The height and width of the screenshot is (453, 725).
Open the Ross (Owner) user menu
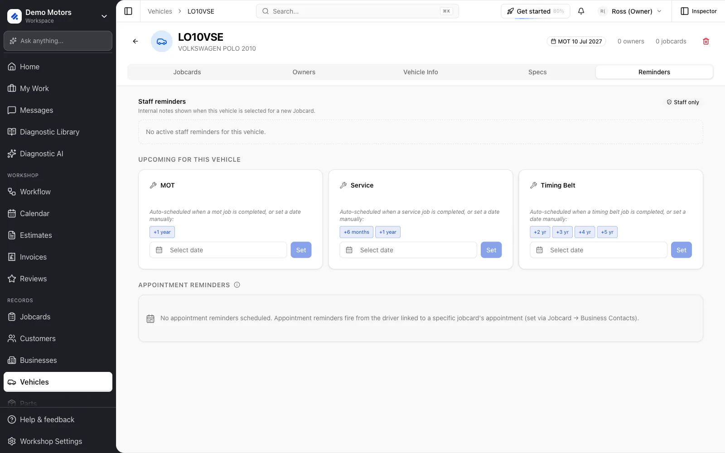tap(630, 11)
